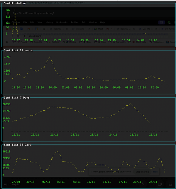The width and height of the screenshot is (176, 189).
Task: Click the 25/11 label on the 7-day chart
Action: tap(134, 135)
